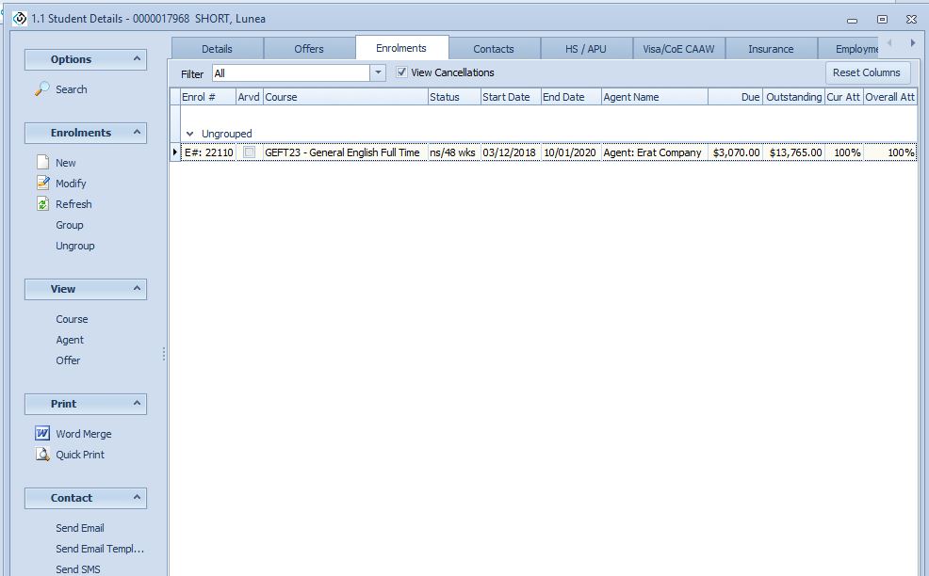Click the Word Merge icon

point(42,434)
